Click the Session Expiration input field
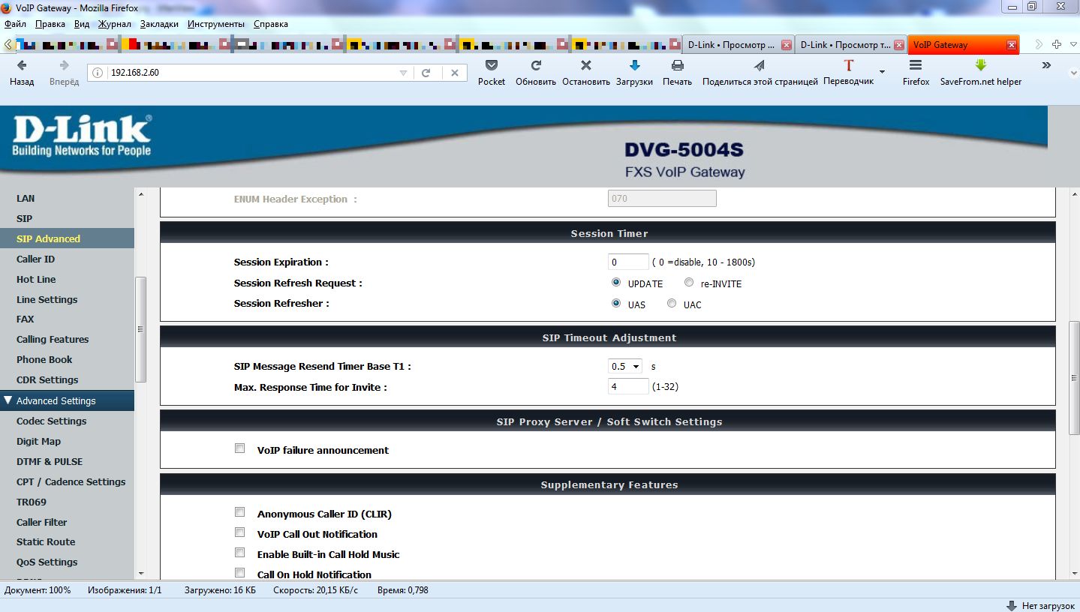The width and height of the screenshot is (1080, 612). point(628,262)
